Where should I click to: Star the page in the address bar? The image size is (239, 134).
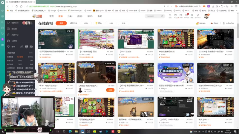pos(27,6)
